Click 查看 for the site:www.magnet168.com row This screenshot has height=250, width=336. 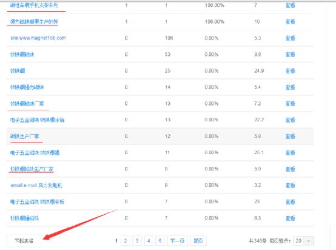pyautogui.click(x=291, y=38)
